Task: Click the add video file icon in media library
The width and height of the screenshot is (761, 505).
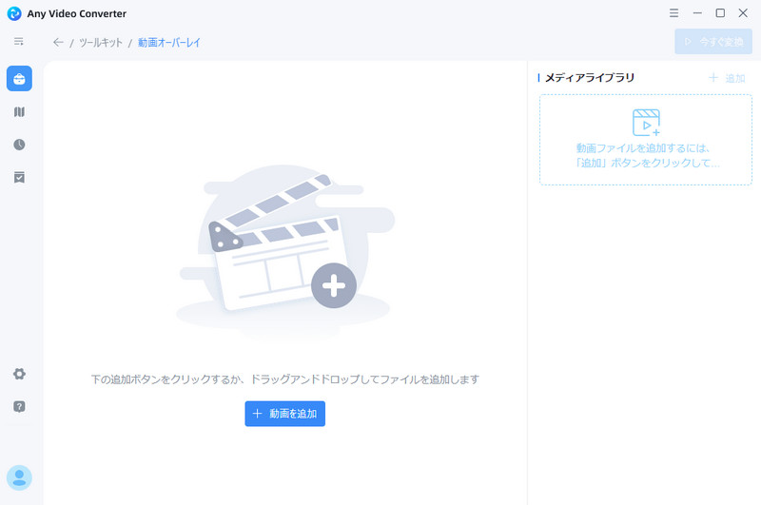Action: pos(646,123)
